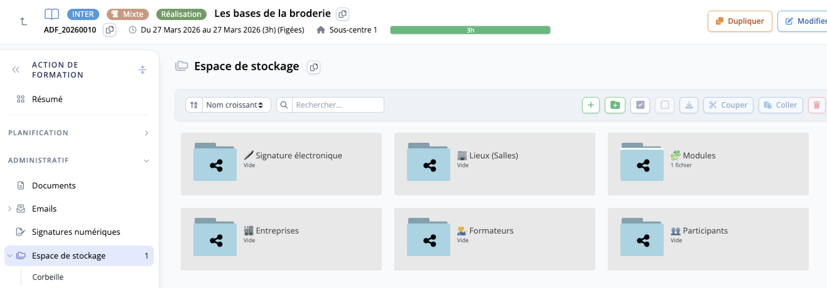
Task: Open the Entreprises folder icon
Action: [215, 237]
